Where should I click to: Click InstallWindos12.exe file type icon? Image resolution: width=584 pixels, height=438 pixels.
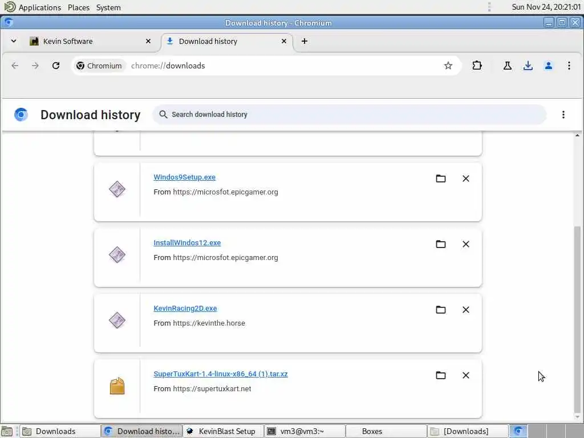(117, 255)
